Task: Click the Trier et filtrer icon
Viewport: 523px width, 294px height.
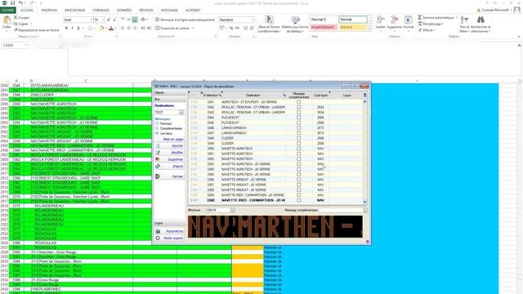Action: pyautogui.click(x=464, y=20)
